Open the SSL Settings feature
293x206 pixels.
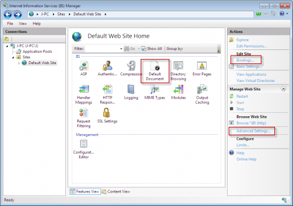[x=107, y=116]
